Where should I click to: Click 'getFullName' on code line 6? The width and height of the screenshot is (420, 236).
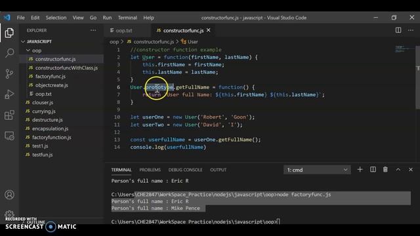[192, 87]
